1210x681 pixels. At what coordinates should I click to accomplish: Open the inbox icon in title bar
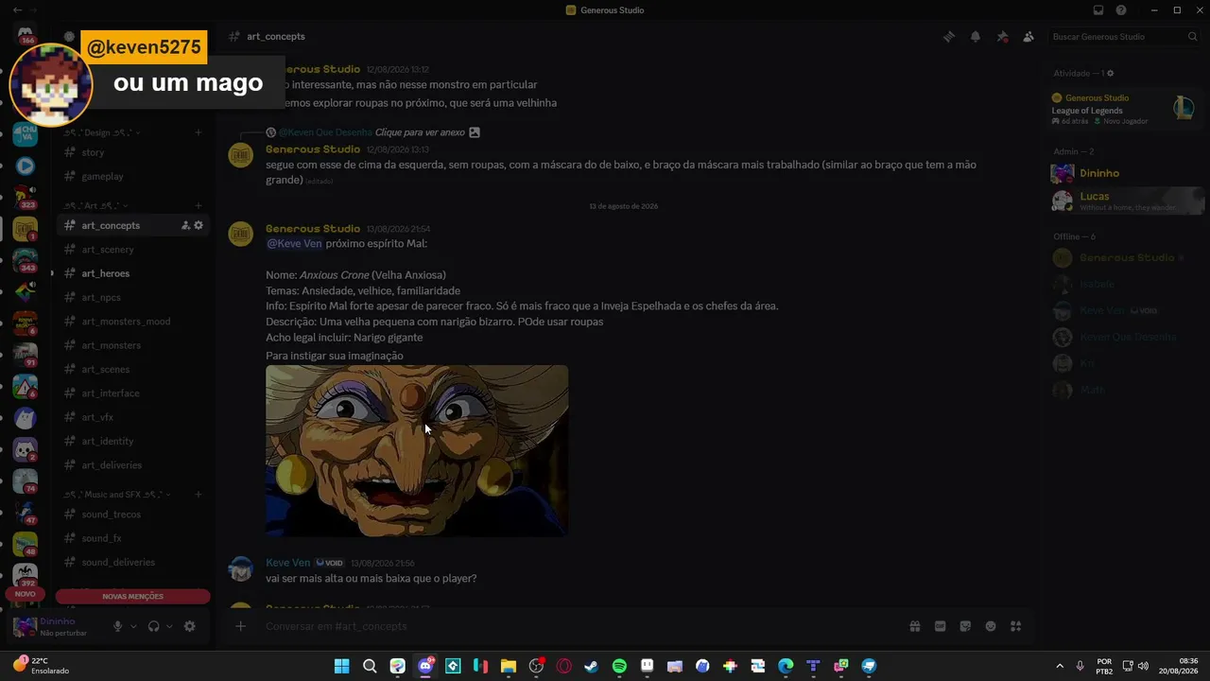(x=1098, y=10)
